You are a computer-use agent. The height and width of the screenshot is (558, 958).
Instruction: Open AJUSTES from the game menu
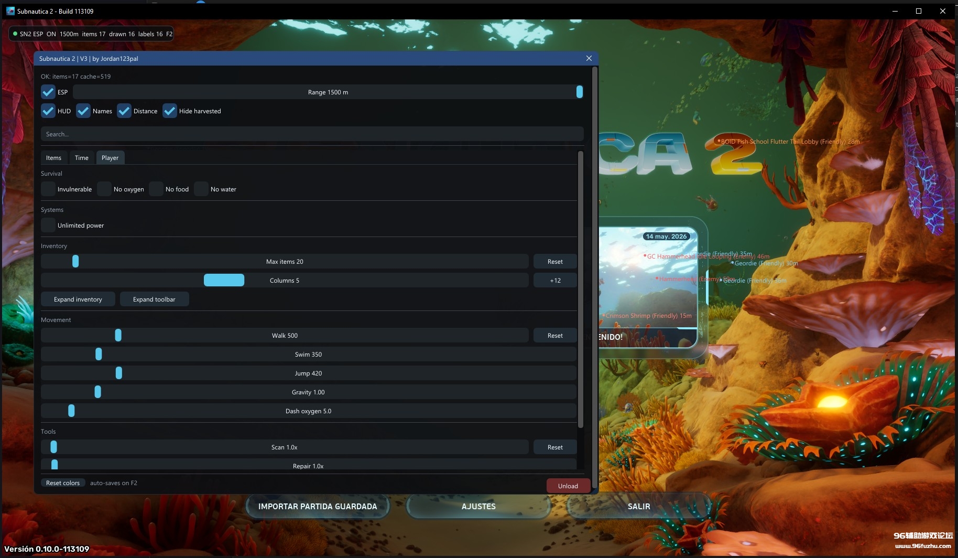pyautogui.click(x=478, y=507)
